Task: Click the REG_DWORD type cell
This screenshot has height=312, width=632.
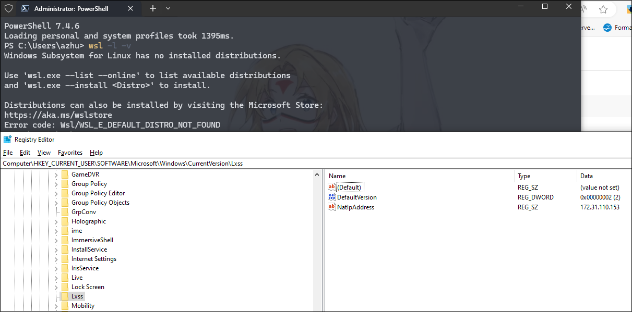Action: point(535,197)
